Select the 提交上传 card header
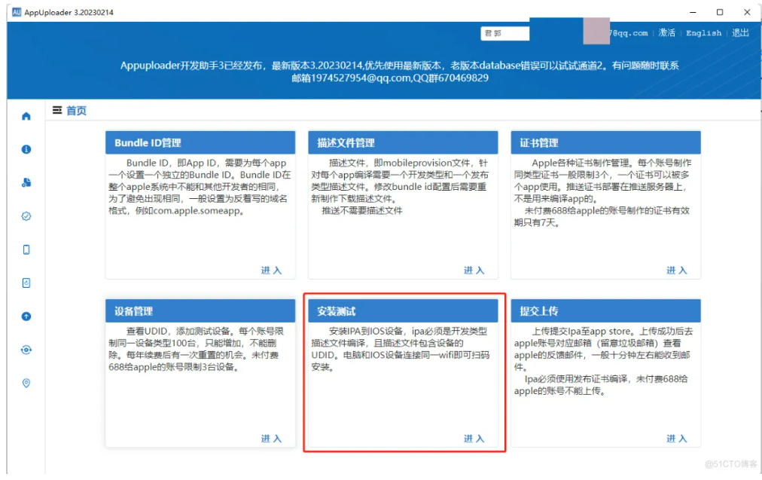 pyautogui.click(x=605, y=310)
